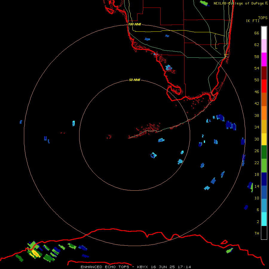The width and height of the screenshot is (269, 269).
Task: Click the legend value "58"
Action: pos(257,56)
